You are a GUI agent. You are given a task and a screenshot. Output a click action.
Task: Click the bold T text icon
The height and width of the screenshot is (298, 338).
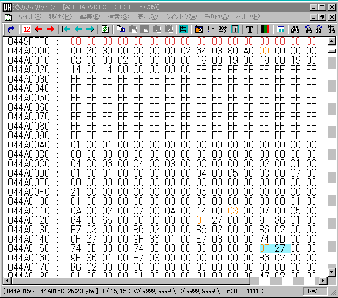(250, 29)
